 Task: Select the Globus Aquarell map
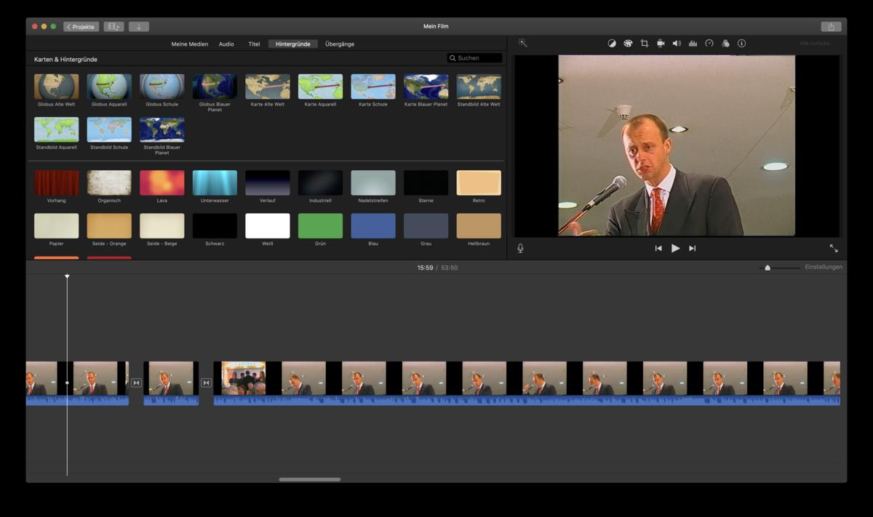pos(109,87)
